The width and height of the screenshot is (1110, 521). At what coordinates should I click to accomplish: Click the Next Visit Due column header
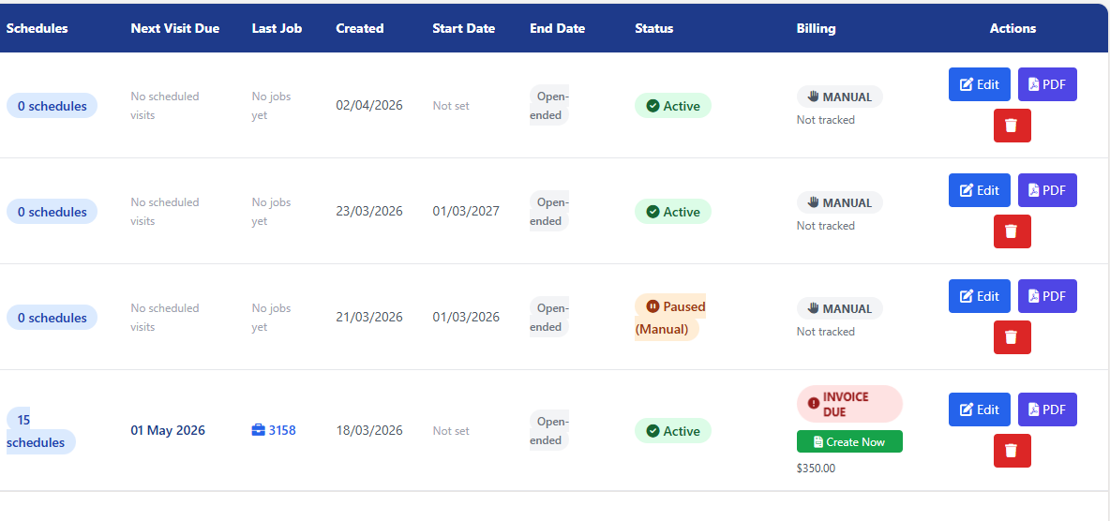pyautogui.click(x=175, y=28)
